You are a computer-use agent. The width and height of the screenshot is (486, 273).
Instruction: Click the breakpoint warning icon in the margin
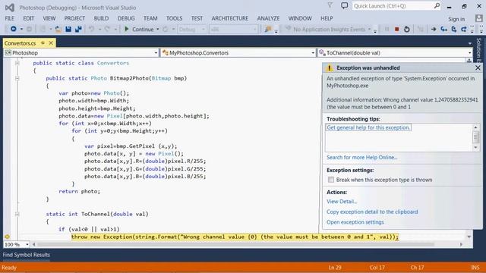click(8, 237)
